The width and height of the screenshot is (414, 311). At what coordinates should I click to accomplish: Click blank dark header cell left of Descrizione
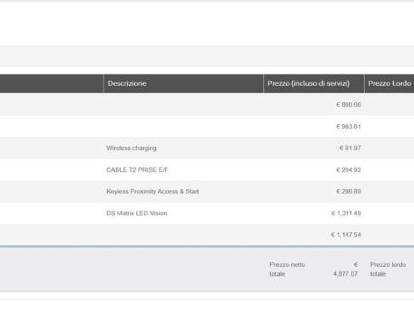[51, 84]
